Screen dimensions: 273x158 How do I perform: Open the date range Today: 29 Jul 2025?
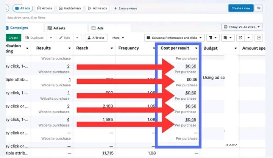point(242,27)
